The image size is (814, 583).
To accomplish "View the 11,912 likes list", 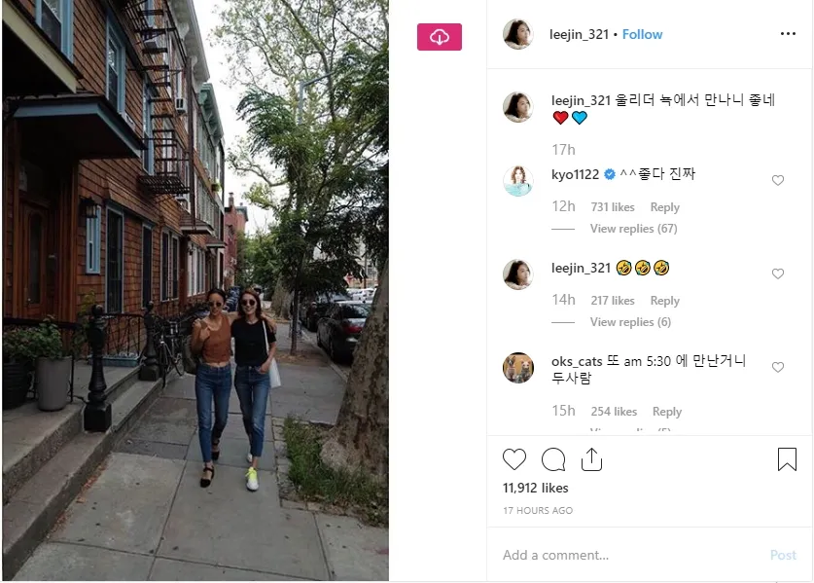I will pos(535,488).
